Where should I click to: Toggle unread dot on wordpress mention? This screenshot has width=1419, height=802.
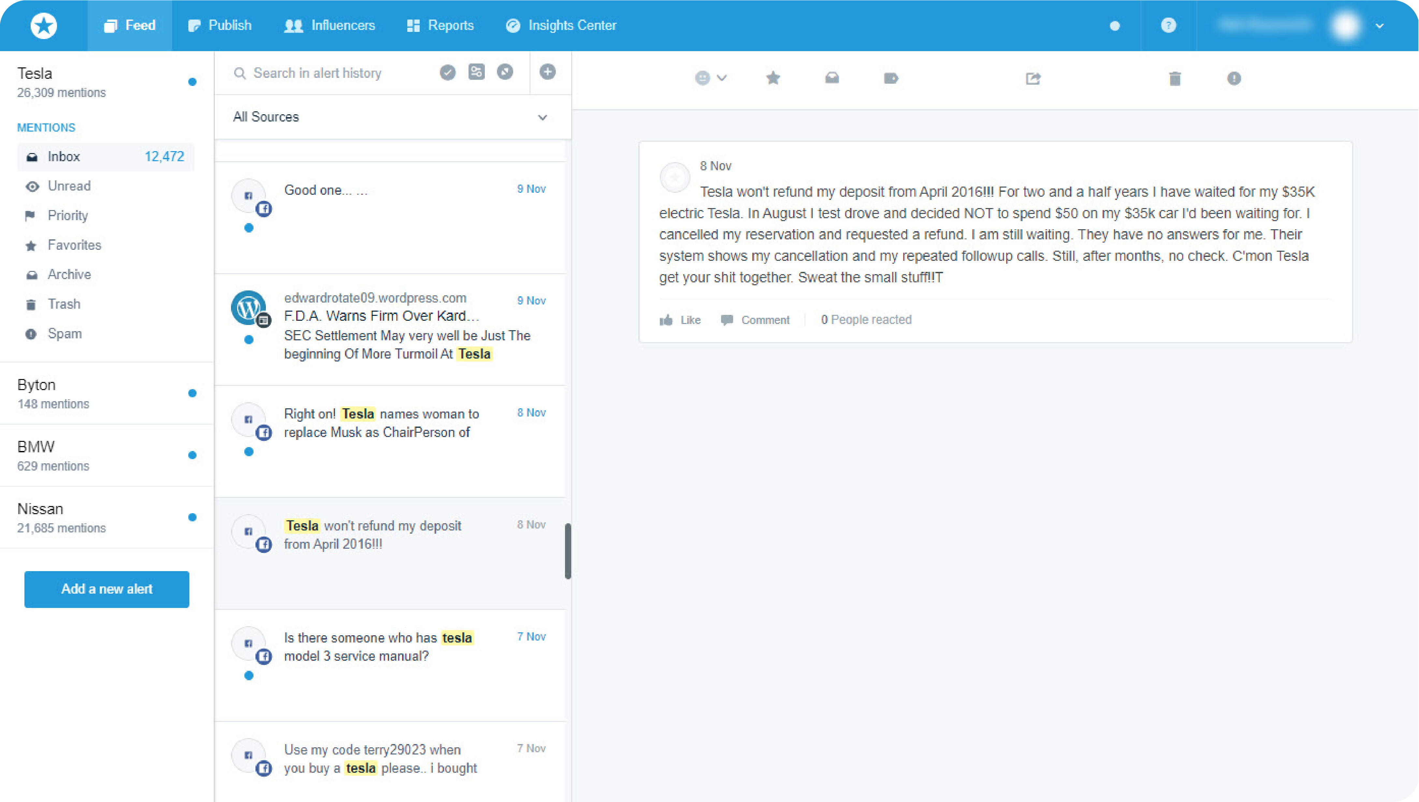249,339
